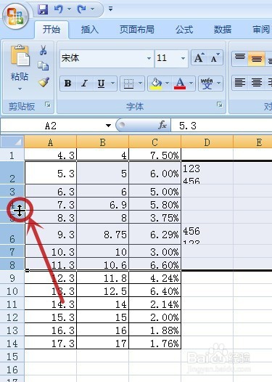Open the 剪贴板 dialog launcher
The height and width of the screenshot is (382, 272).
click(x=48, y=105)
